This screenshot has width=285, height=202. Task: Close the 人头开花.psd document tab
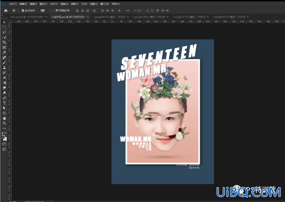point(88,17)
